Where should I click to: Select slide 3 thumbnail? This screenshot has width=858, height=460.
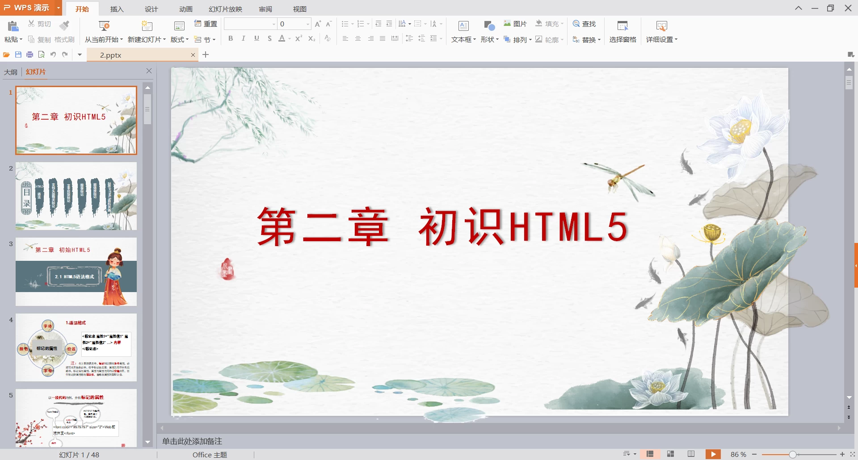click(x=76, y=272)
